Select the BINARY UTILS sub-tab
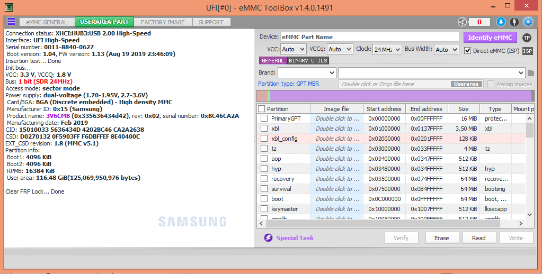 (308, 61)
